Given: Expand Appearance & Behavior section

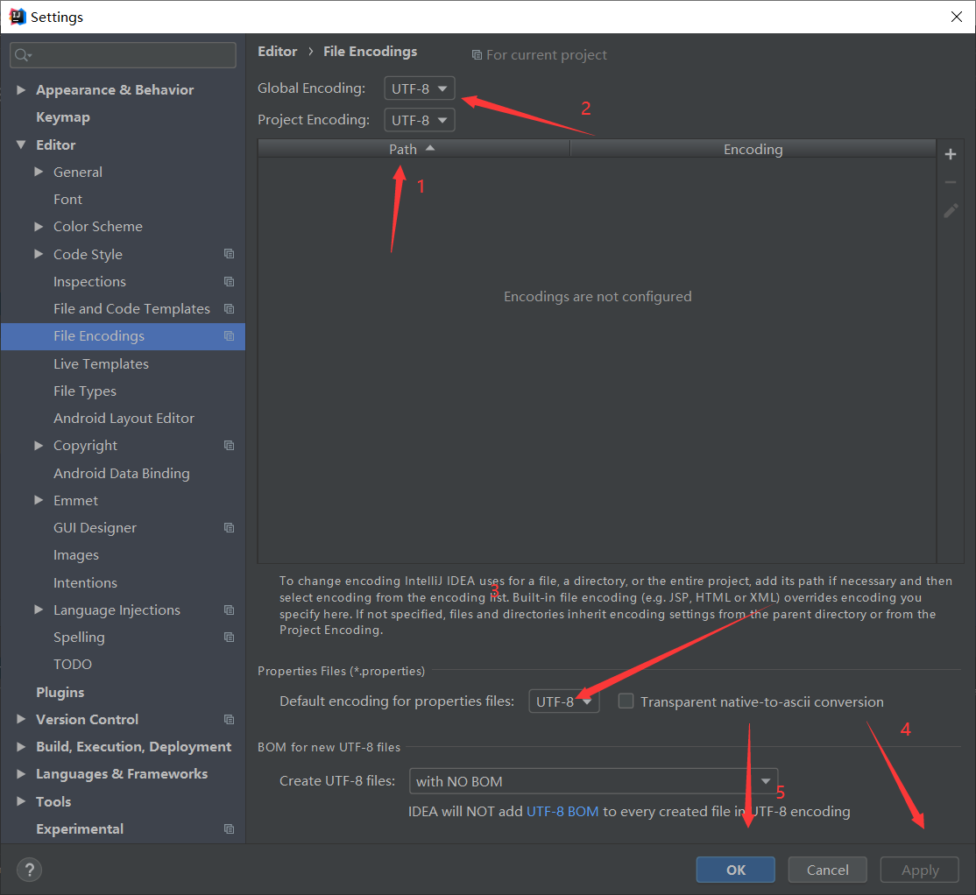Looking at the screenshot, I should pos(21,89).
